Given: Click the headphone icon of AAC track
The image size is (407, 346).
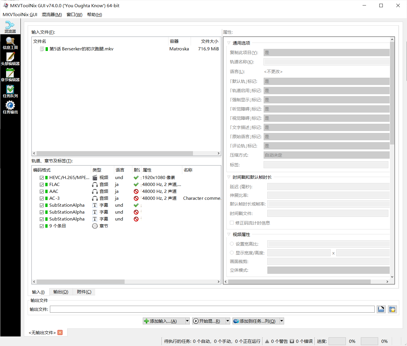Looking at the screenshot, I should point(95,191).
